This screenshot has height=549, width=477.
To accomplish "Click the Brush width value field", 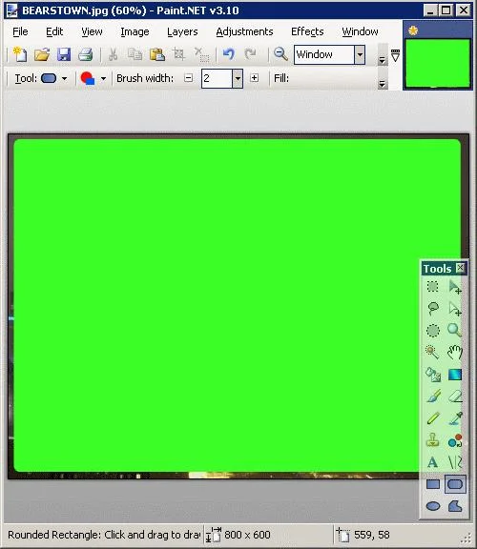I will point(218,78).
